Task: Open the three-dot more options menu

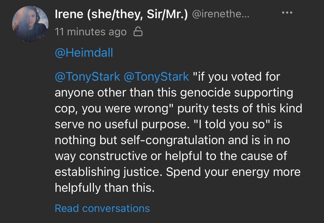Action: [287, 13]
